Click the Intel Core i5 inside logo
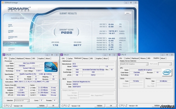This screenshot has height=109, width=176. coord(51,67)
